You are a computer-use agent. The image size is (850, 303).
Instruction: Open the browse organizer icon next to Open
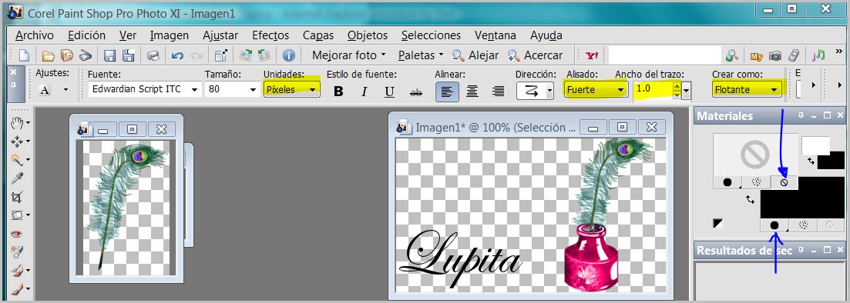pos(67,55)
